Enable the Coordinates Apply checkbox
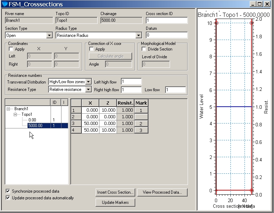The height and width of the screenshot is (213, 274). coord(11,49)
